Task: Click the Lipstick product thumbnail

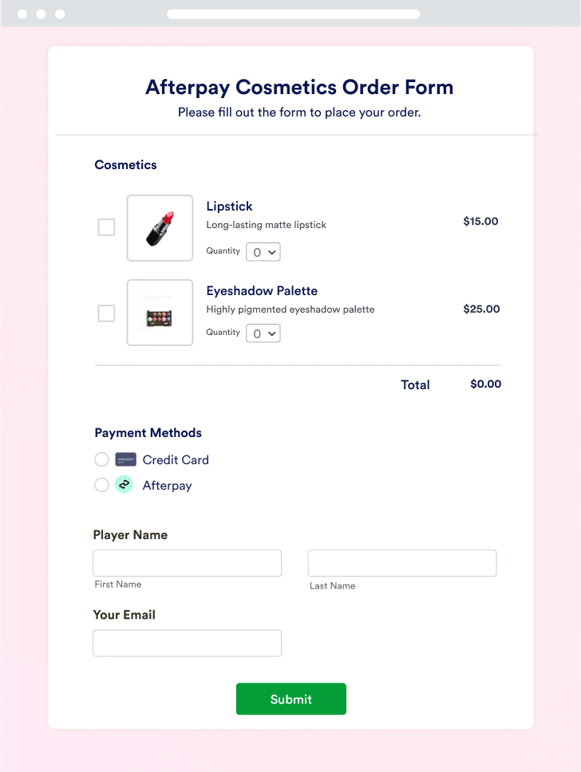Action: [x=160, y=227]
